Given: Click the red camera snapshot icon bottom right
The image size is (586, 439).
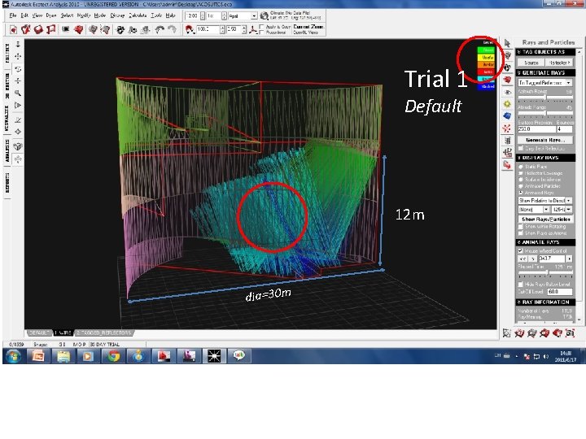Looking at the screenshot, I should [570, 333].
